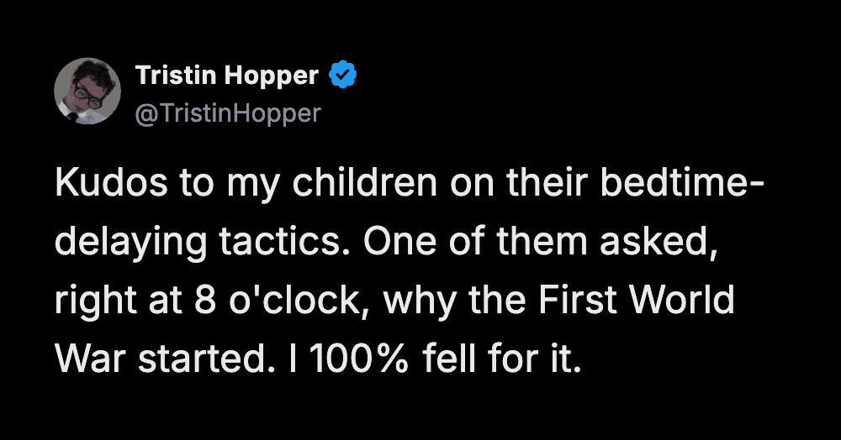Click the blue verified checkmark badge

click(342, 76)
